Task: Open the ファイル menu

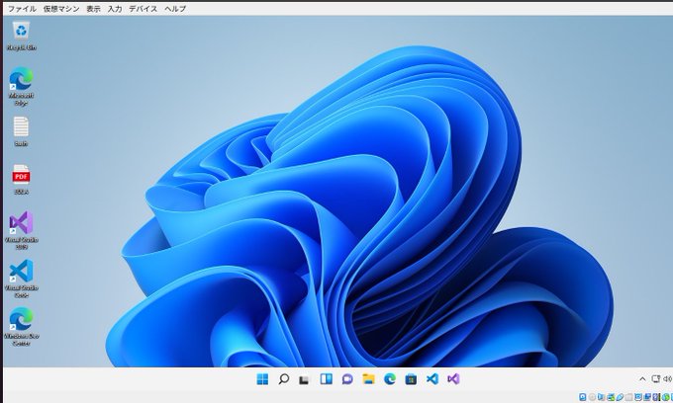Action: point(22,8)
